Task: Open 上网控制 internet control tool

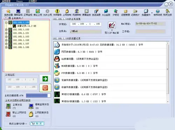Action: click(67, 13)
